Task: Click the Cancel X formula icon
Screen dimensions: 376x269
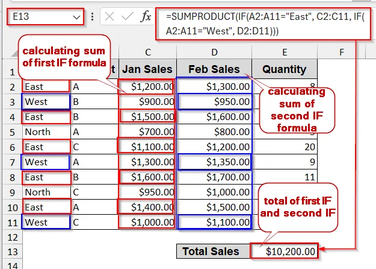Action: coord(109,17)
